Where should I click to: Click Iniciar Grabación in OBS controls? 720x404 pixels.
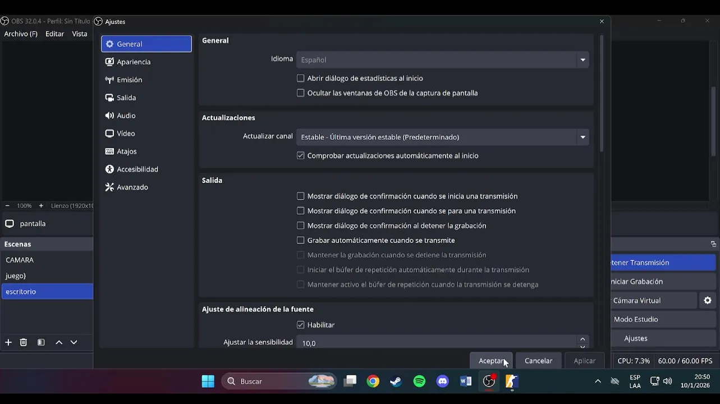(x=663, y=282)
